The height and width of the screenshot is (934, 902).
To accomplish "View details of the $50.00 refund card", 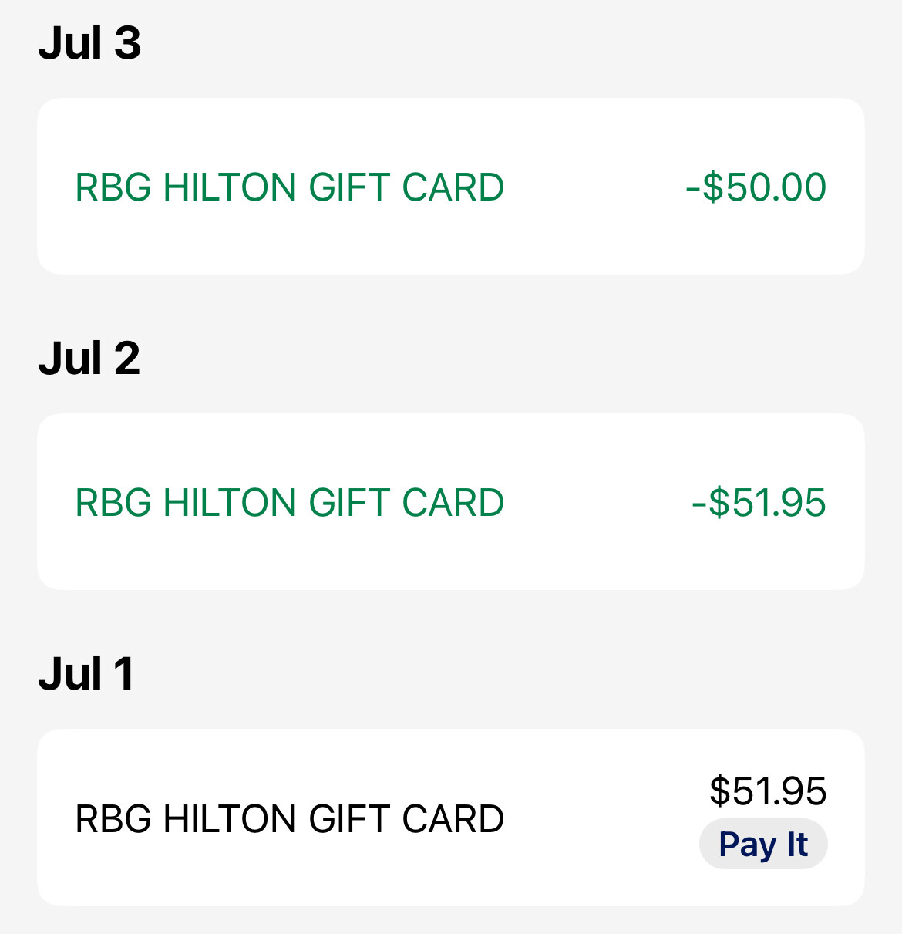I will 451,186.
